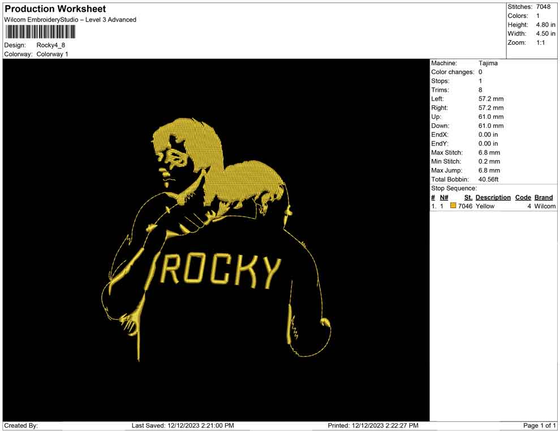Image resolution: width=560 pixels, height=431 pixels.
Task: Click the St. column header
Action: tap(468, 197)
